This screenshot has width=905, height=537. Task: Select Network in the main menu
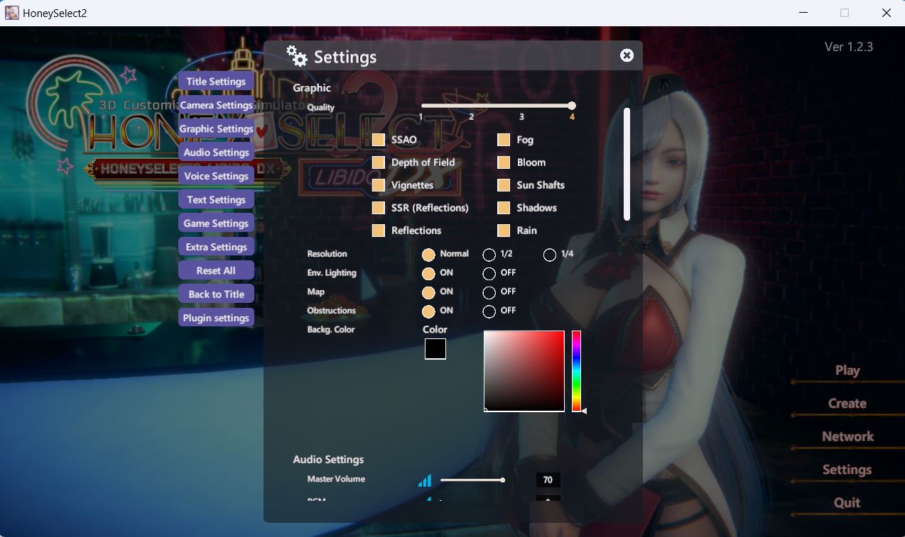click(847, 436)
